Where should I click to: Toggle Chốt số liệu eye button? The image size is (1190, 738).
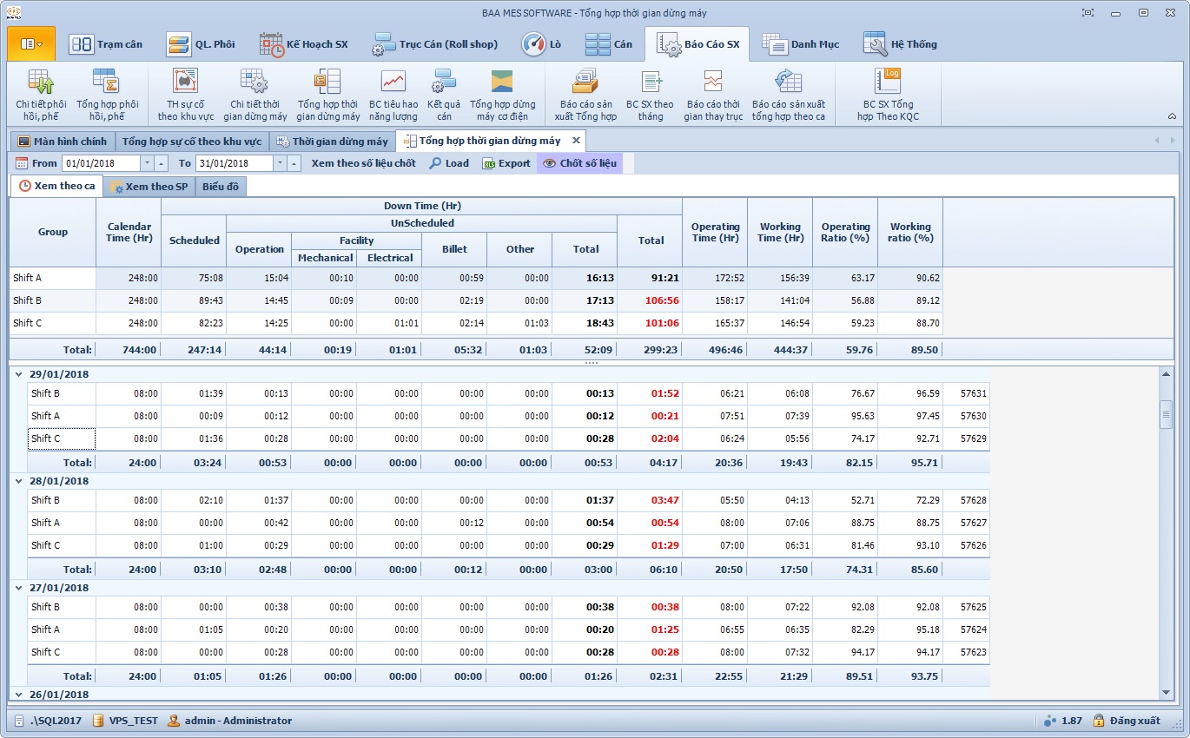tap(579, 163)
